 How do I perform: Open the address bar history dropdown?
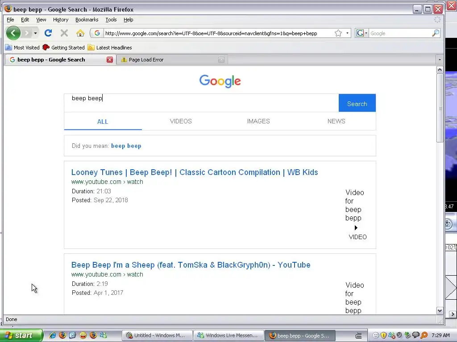[347, 33]
